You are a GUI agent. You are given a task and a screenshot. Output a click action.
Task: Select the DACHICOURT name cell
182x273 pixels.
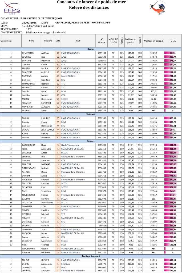point(31,145)
